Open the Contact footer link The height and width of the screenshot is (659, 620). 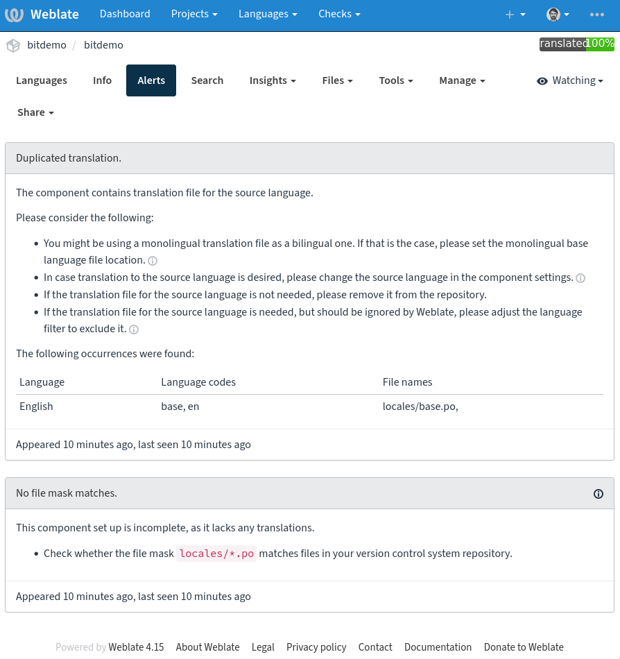pos(375,647)
